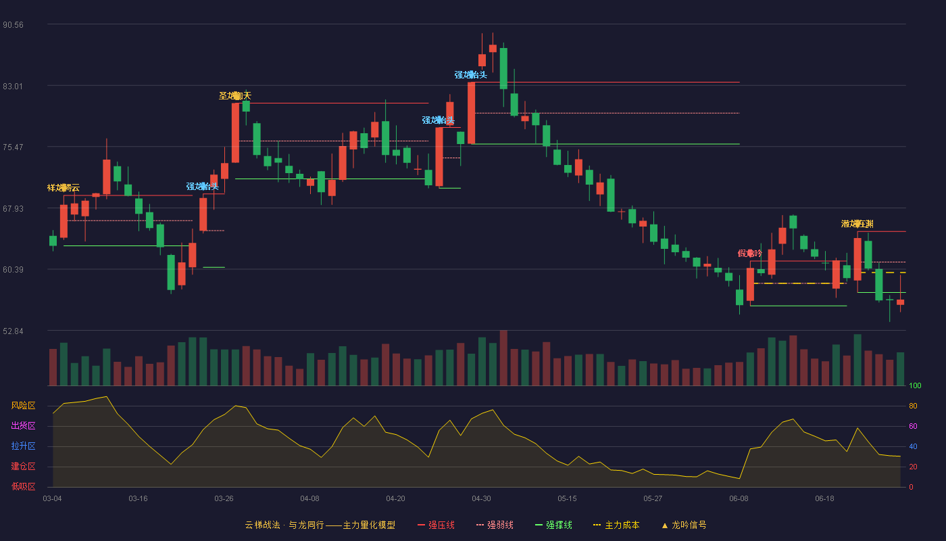946x541 pixels.
Task: Toggle the 龙吟信号 legend entry
Action: point(683,525)
